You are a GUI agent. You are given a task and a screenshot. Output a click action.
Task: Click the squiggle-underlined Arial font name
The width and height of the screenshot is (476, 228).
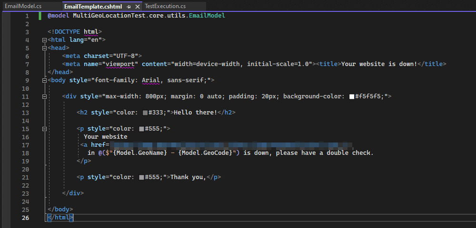pos(151,80)
